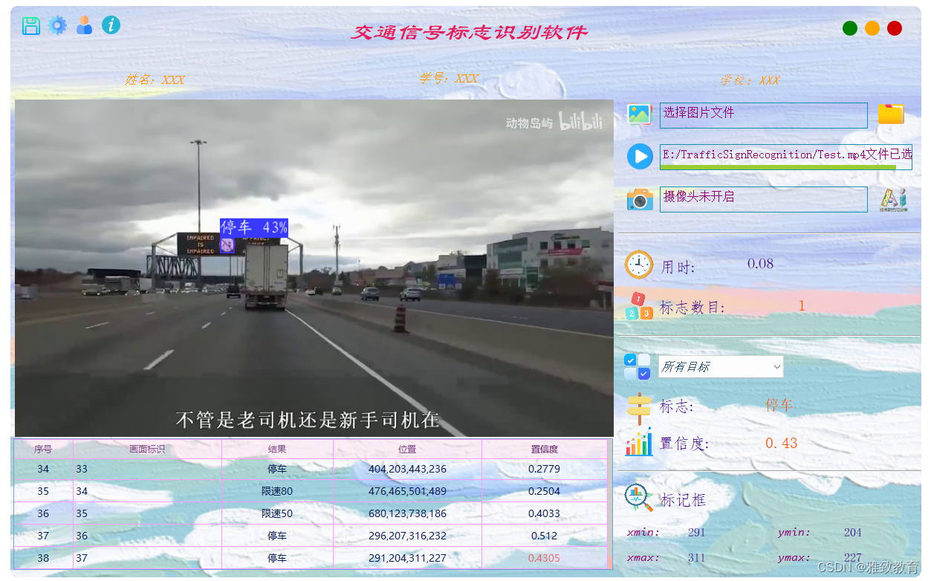Click the xmin value 291
The width and height of the screenshot is (931, 581).
(x=696, y=533)
